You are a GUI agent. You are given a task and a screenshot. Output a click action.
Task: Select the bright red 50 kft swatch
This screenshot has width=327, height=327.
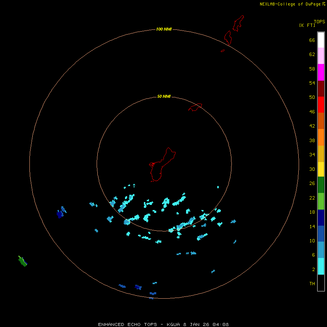[x=321, y=105]
